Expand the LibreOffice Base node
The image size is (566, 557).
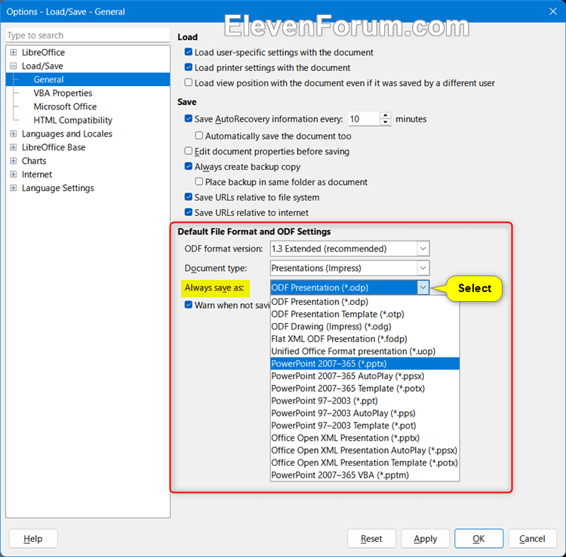[x=14, y=147]
